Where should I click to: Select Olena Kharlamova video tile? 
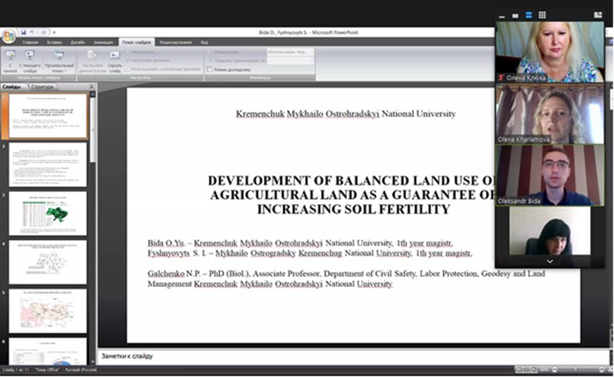(550, 113)
